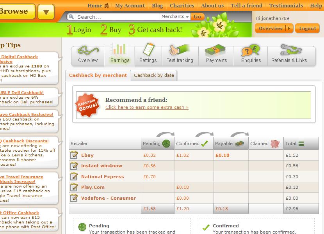Expand the Browse dropdown arrow

click(46, 12)
